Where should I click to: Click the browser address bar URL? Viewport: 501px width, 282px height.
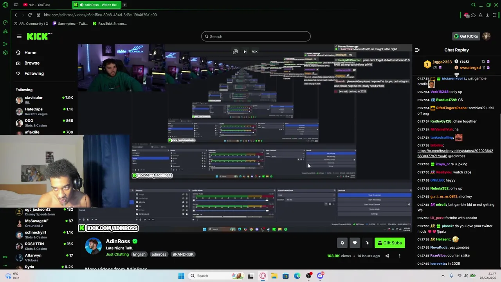100,15
